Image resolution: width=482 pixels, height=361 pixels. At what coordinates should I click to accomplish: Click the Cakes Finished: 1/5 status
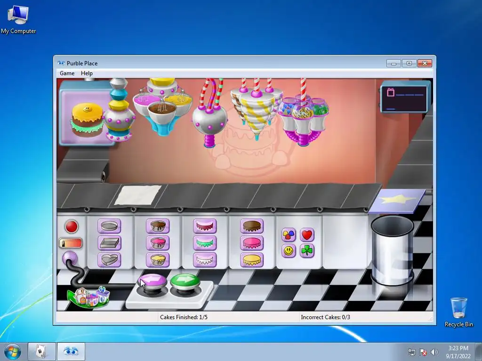[x=184, y=317]
